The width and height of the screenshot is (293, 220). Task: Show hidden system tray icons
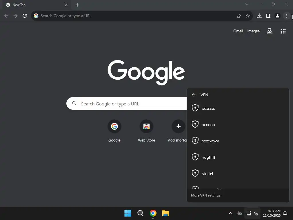coord(231,213)
